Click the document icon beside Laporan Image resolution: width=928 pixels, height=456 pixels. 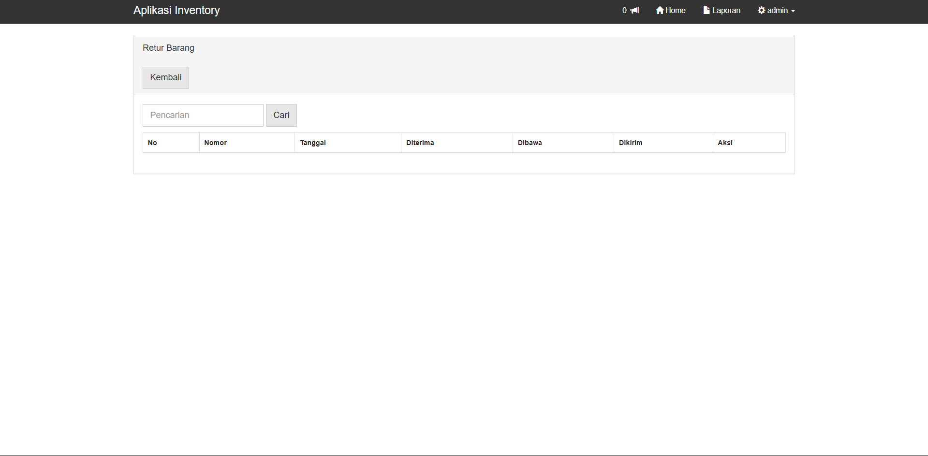pos(707,10)
